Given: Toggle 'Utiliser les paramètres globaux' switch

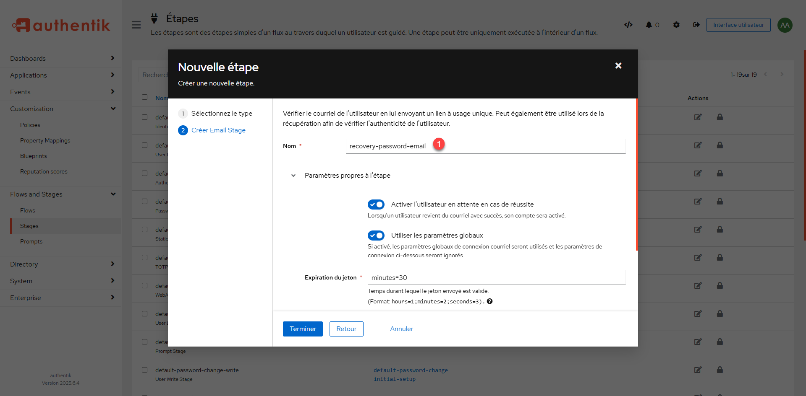Looking at the screenshot, I should pos(376,236).
